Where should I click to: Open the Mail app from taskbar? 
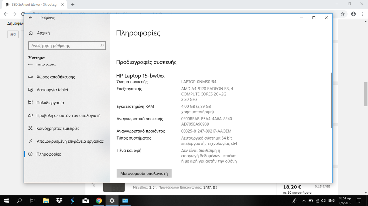click(85, 201)
